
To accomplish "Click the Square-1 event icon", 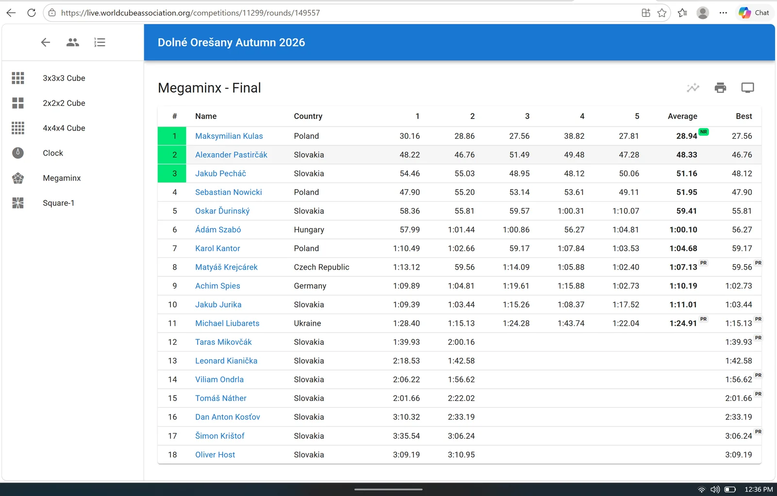I will [18, 203].
